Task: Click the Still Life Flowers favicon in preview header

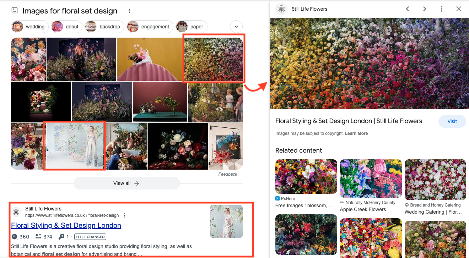Action: point(281,9)
